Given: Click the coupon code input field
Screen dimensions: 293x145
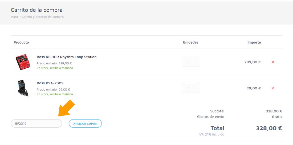Looking at the screenshot, I should point(36,123).
